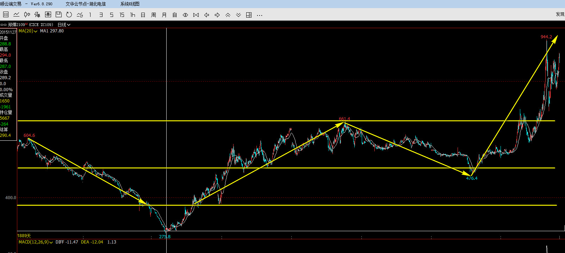
Task: Open the 日线 period dropdown
Action: coord(64,25)
